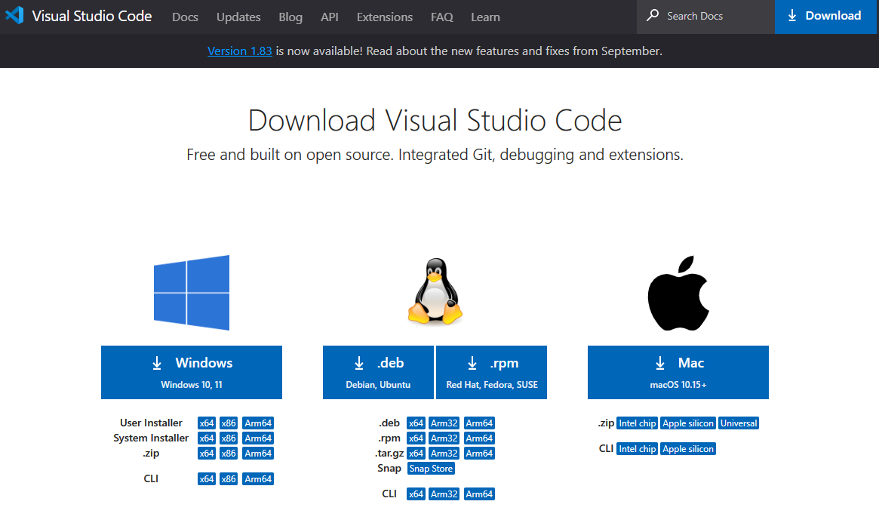The height and width of the screenshot is (529, 879).
Task: Select Mac .zip Apple silicon download
Action: coord(688,423)
